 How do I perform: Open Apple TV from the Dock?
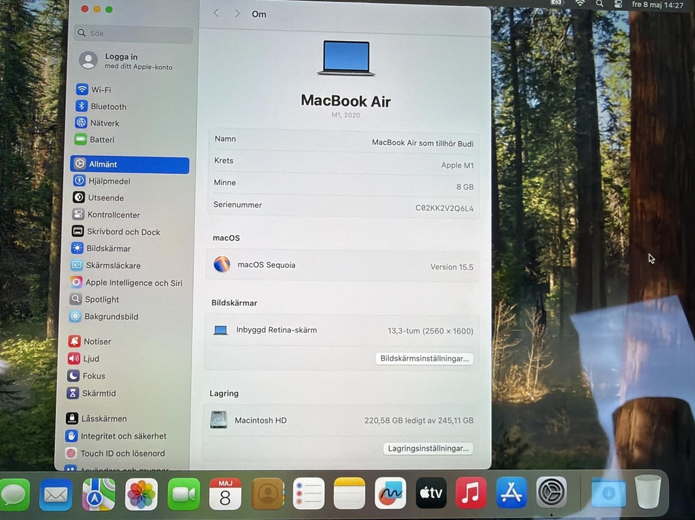[x=431, y=493]
